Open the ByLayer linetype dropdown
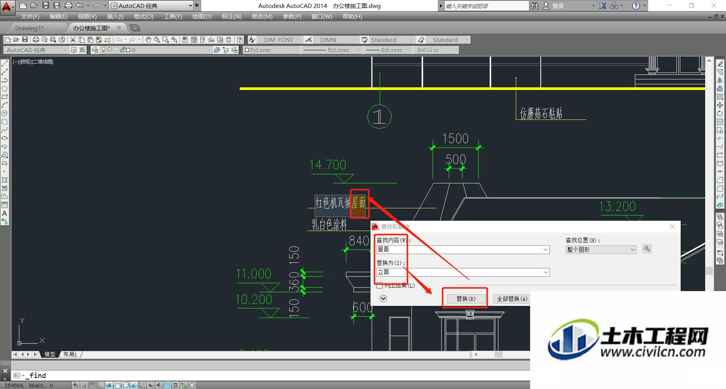This screenshot has height=389, width=726. point(331,50)
